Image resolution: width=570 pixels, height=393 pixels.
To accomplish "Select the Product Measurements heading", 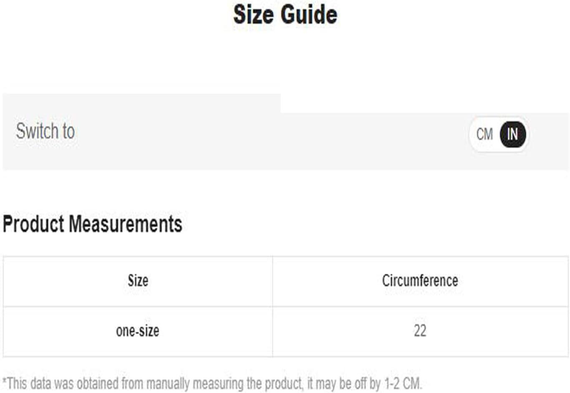I will click(93, 224).
